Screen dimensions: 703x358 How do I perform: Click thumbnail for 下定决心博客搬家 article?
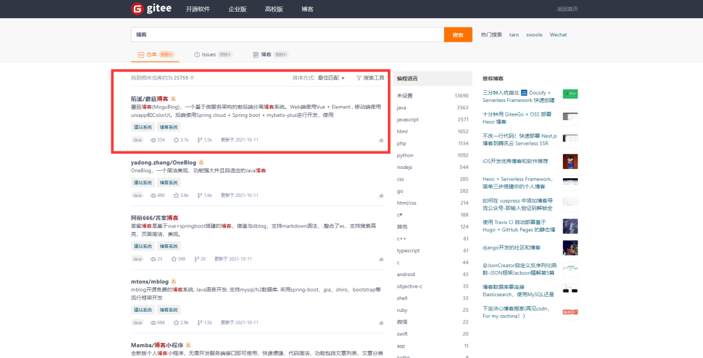click(x=570, y=313)
